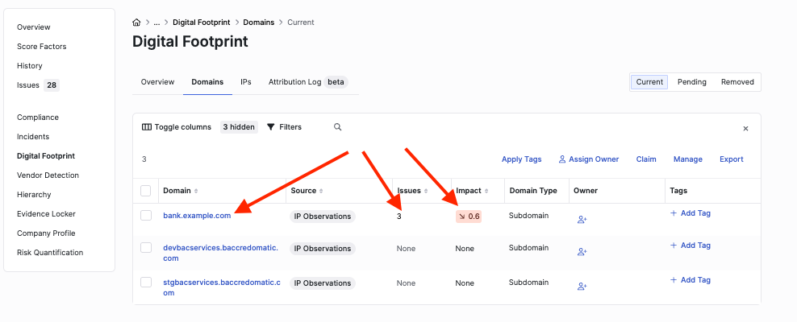Screen dimensions: 797x322
Task: Open the Overview tab
Action: click(157, 81)
